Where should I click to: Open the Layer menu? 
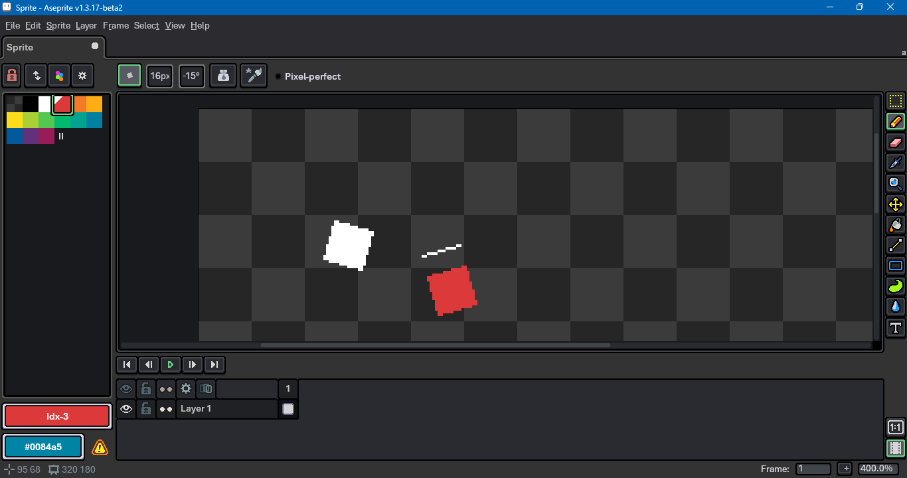(86, 25)
